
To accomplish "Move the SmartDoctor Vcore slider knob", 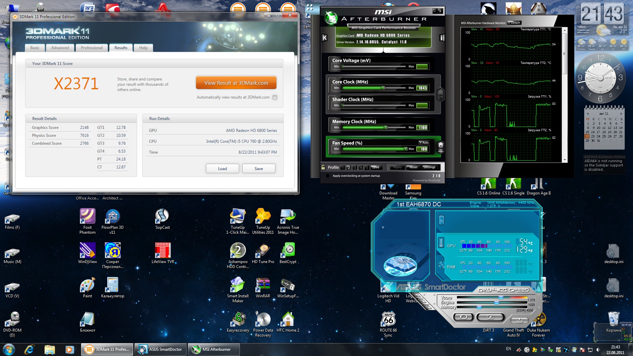I will [x=501, y=298].
